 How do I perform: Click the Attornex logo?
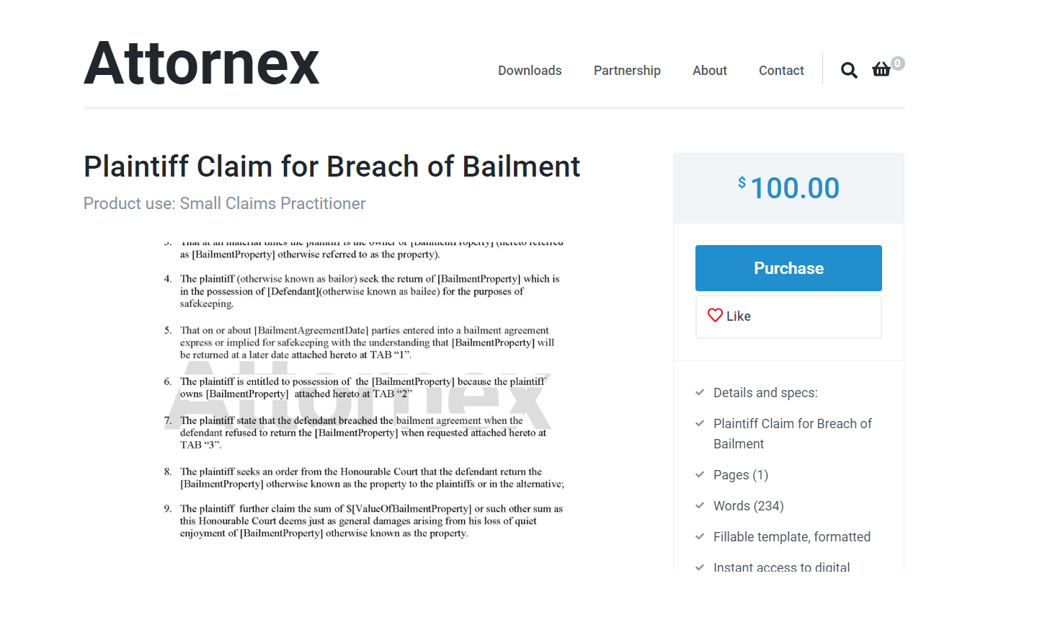coord(201,63)
